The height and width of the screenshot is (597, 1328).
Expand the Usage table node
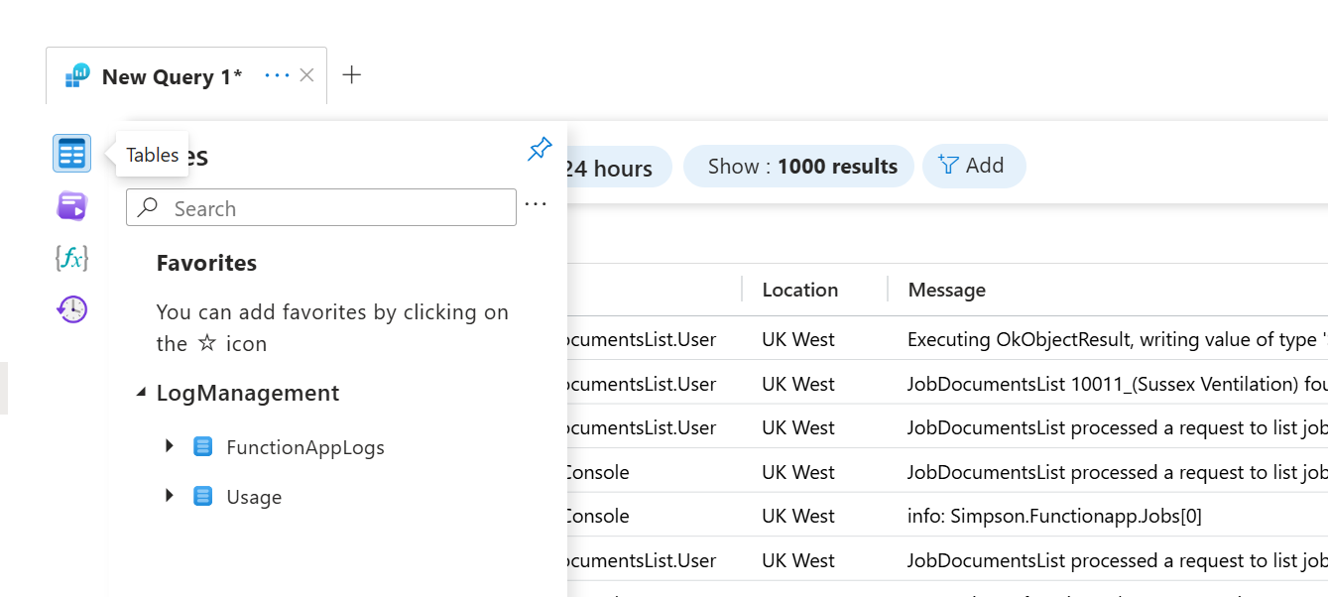171,497
